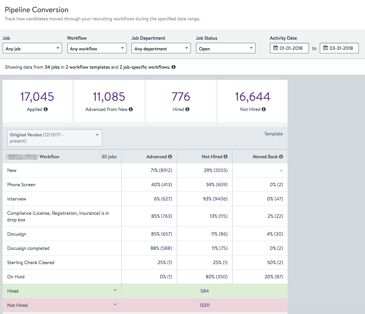The image size is (365, 314).
Task: Open the Job dropdown showing Any job
Action: coord(32,48)
